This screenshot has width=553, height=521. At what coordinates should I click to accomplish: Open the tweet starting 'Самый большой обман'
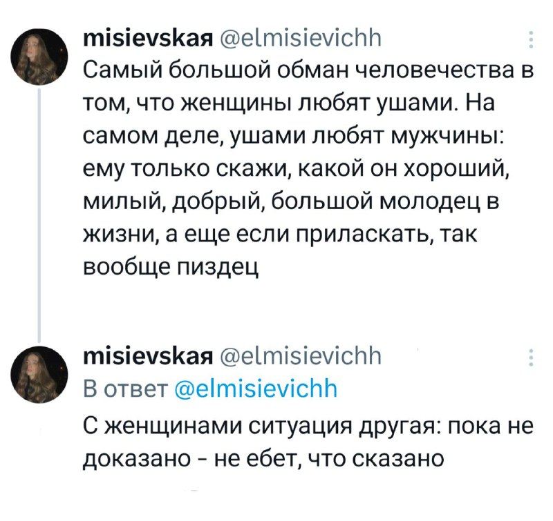click(304, 166)
